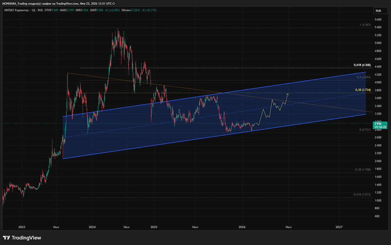Click the 2026 time axis label

tap(242, 227)
